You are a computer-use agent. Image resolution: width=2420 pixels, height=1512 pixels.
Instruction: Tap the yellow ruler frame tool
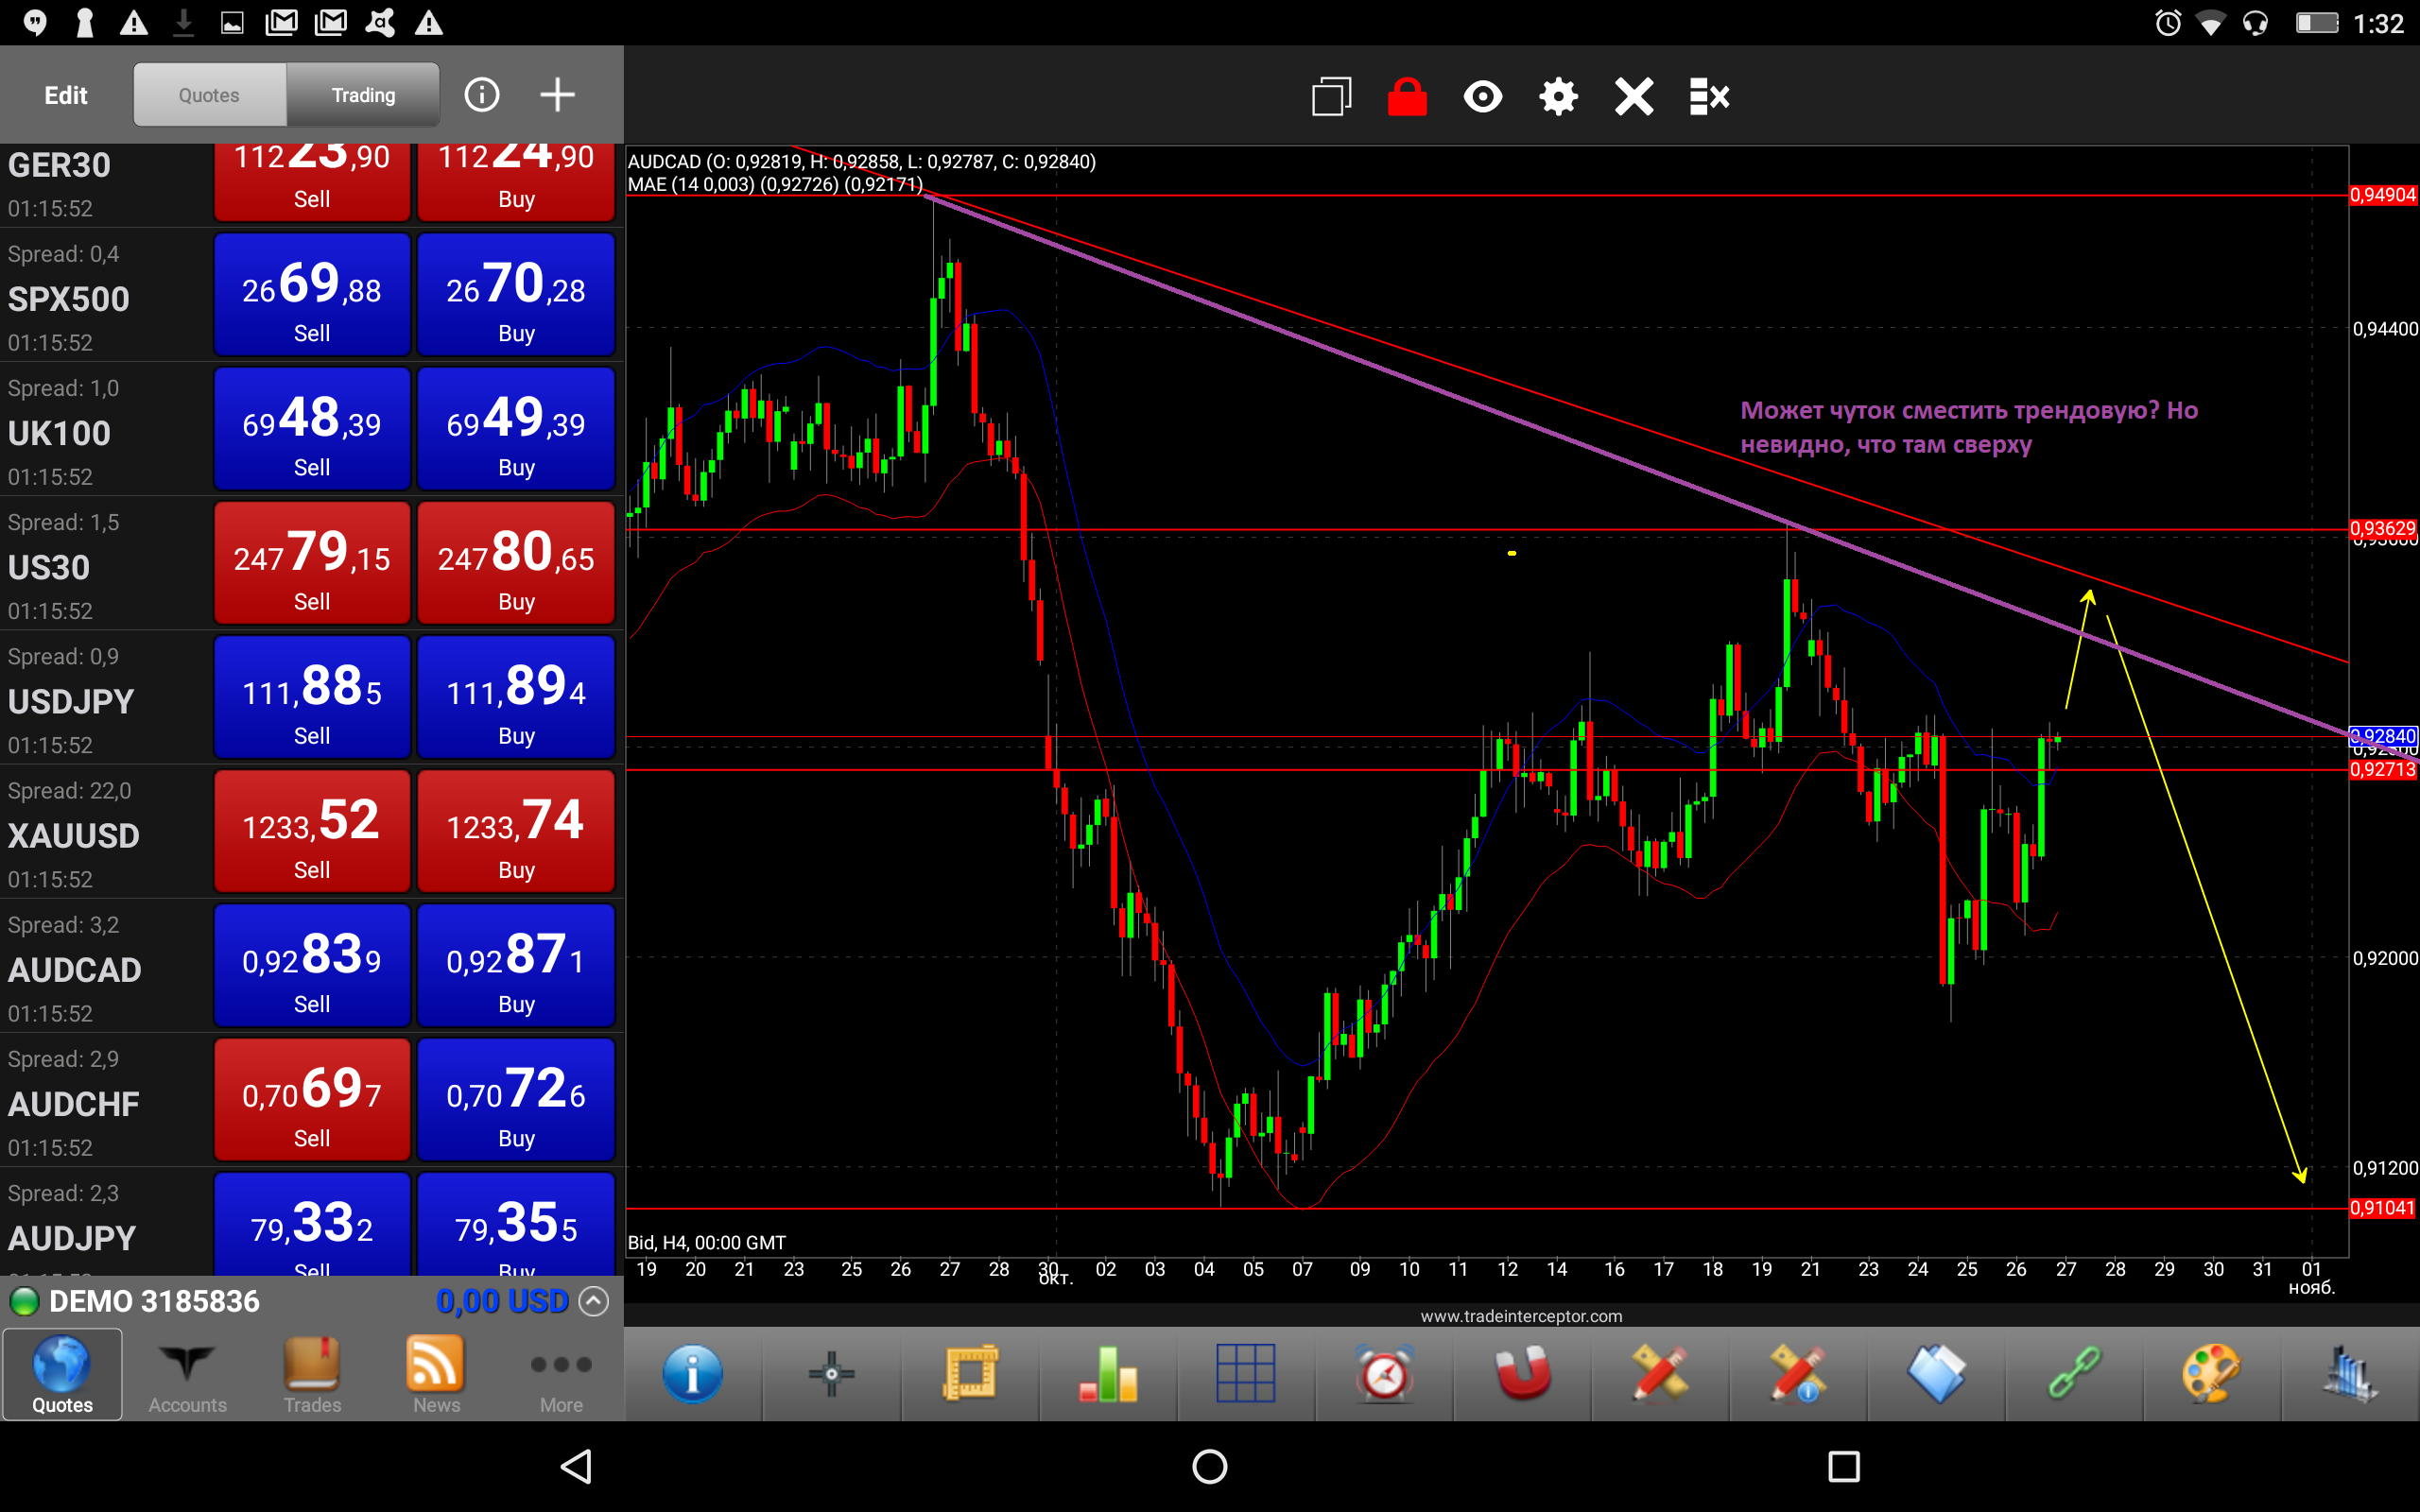coord(970,1373)
